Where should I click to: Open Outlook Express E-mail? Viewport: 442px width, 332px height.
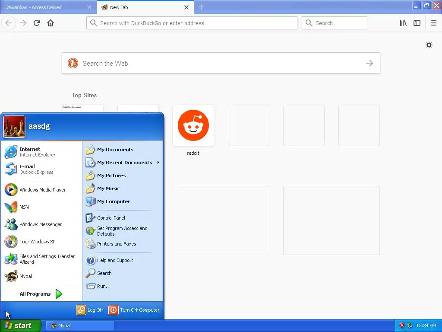coord(41,169)
